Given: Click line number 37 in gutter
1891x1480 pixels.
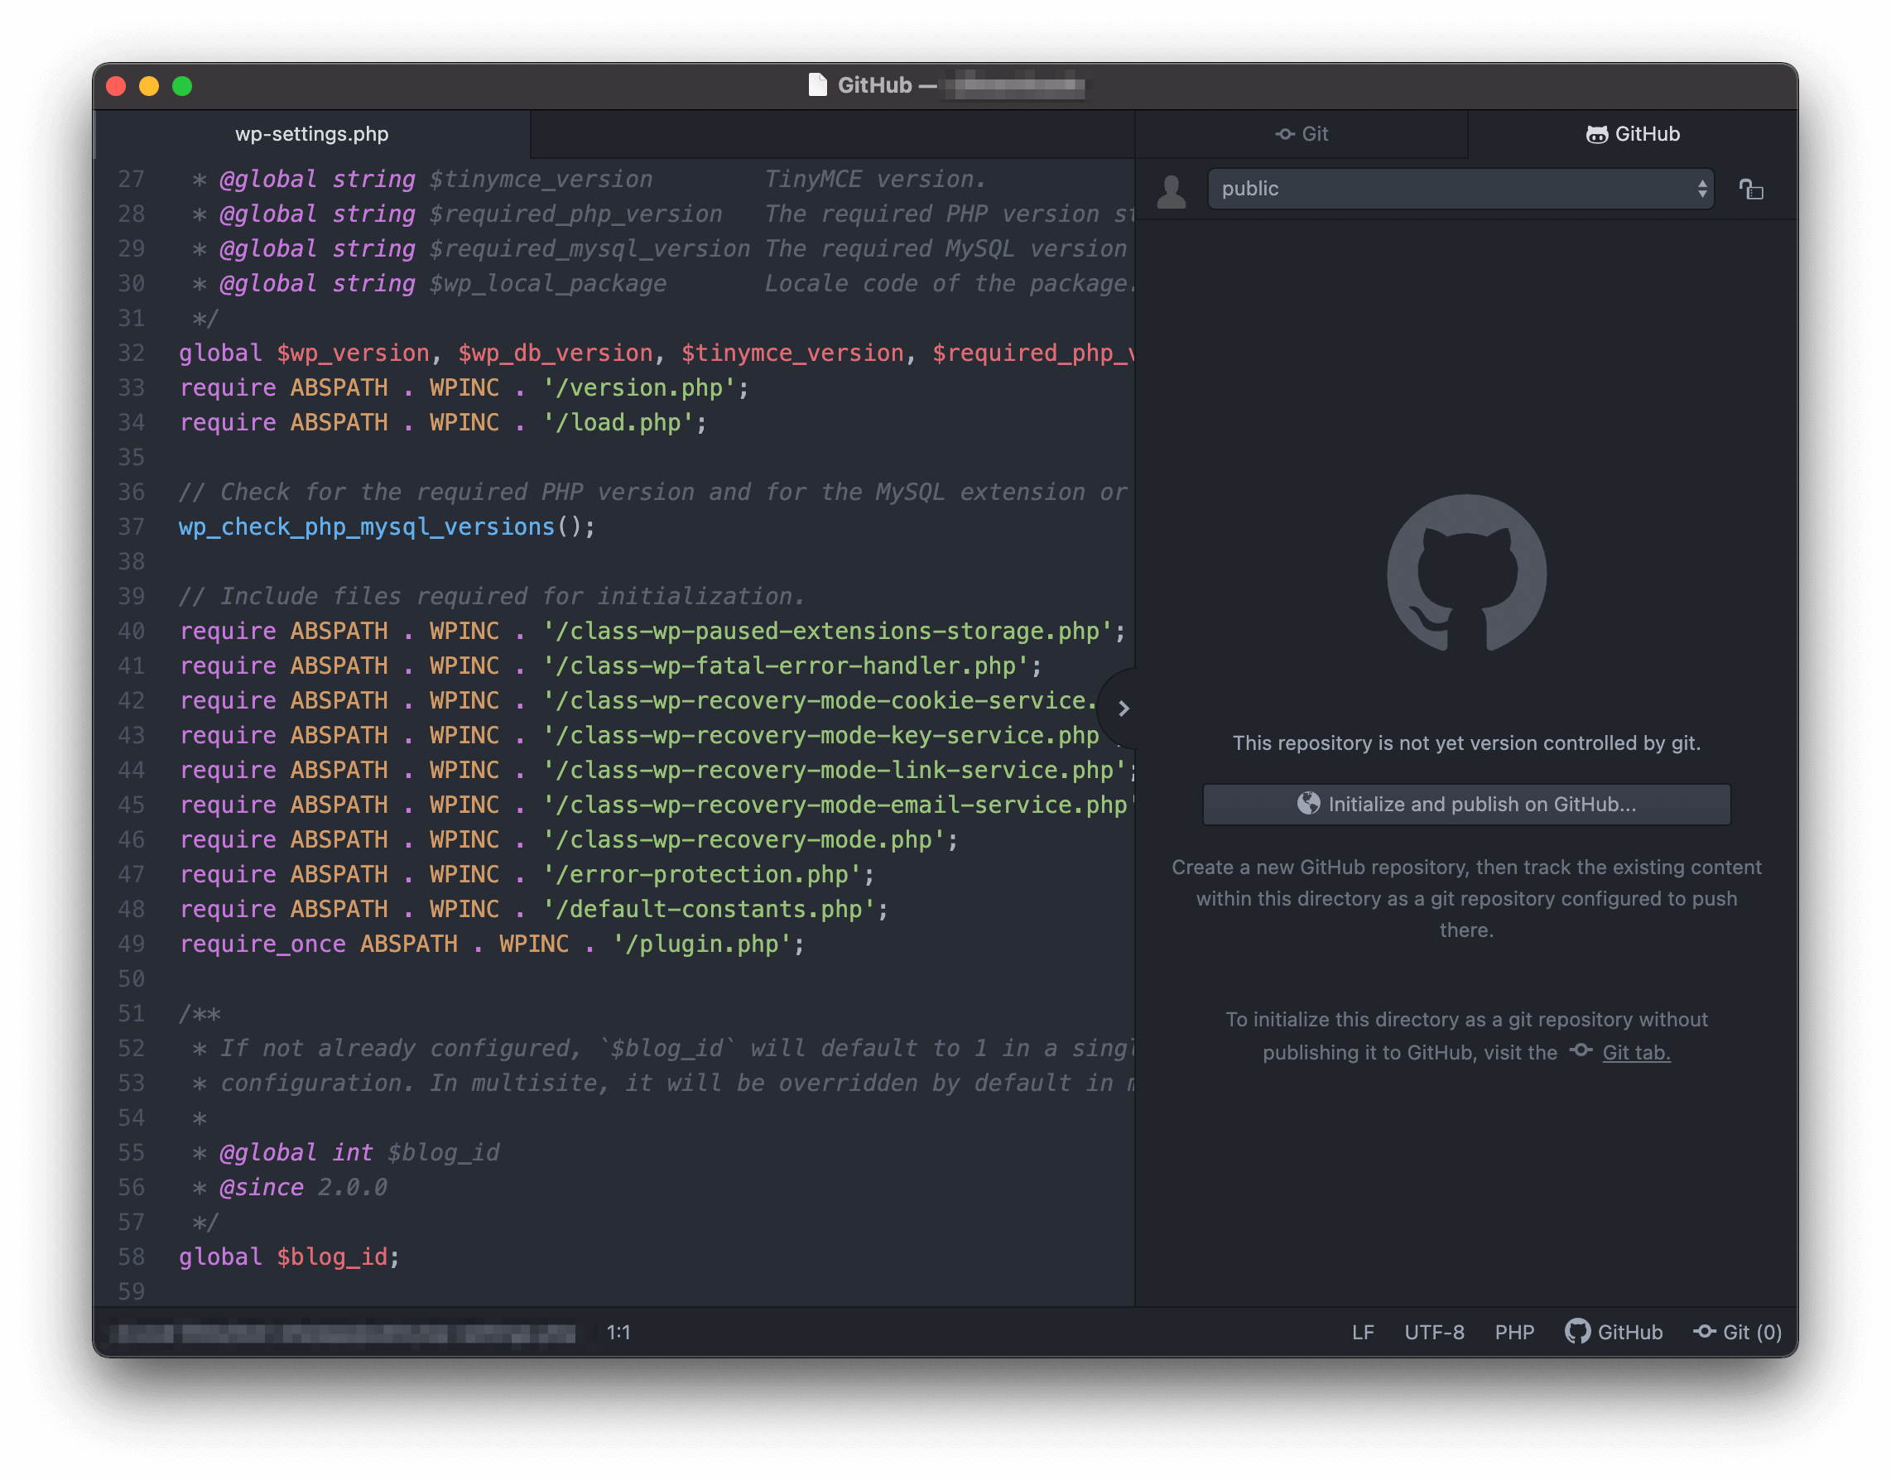Looking at the screenshot, I should click(x=131, y=526).
